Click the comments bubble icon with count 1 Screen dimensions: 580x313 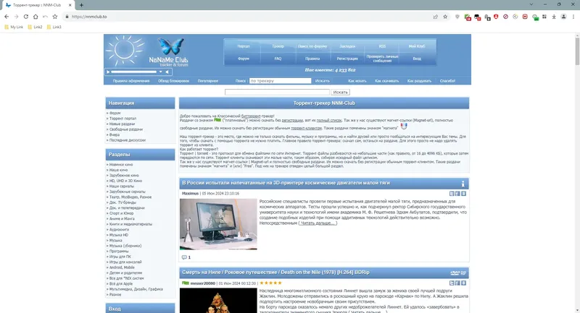184,257
